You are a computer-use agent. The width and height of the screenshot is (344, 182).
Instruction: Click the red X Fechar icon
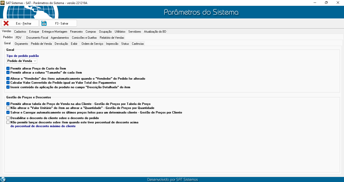[x=6, y=23]
